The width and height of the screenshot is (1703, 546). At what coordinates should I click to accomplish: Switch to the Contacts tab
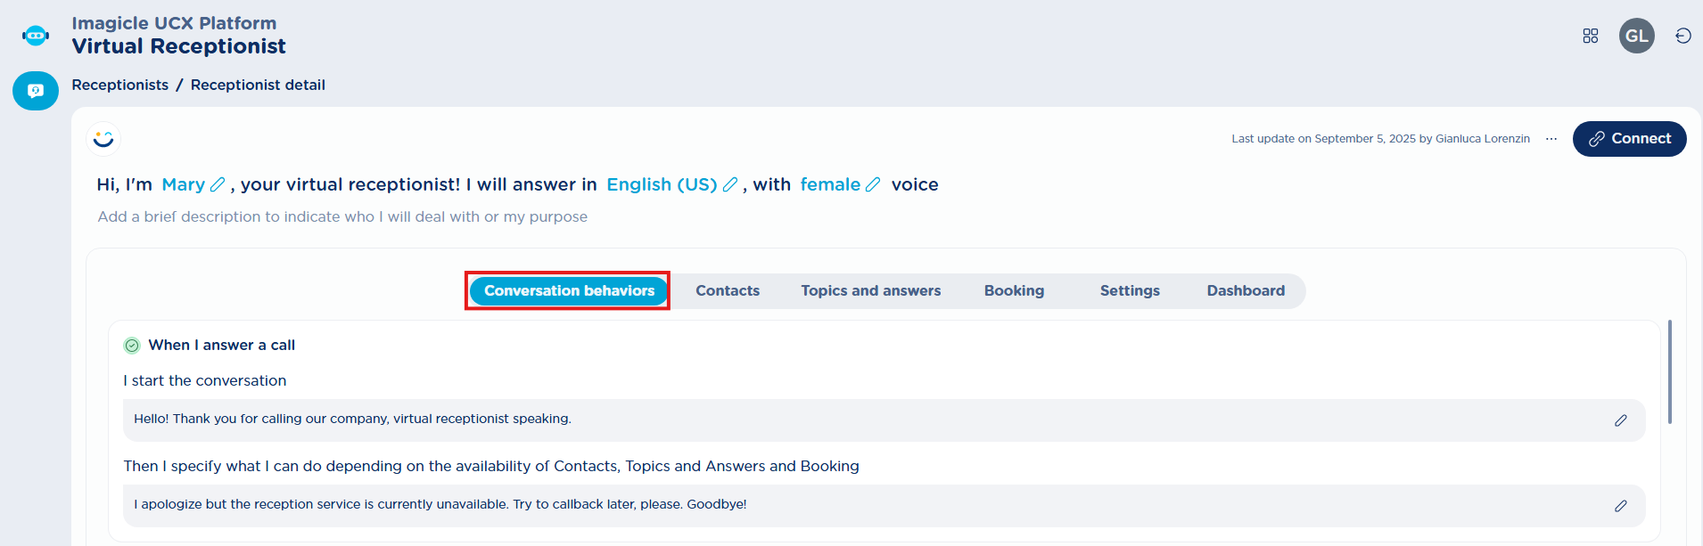[727, 291]
